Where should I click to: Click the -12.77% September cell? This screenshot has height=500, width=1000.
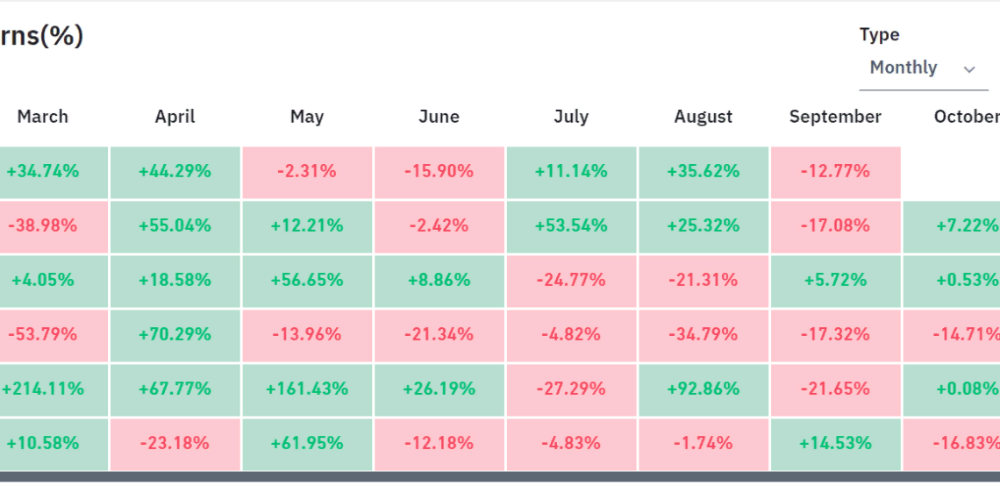pyautogui.click(x=834, y=171)
